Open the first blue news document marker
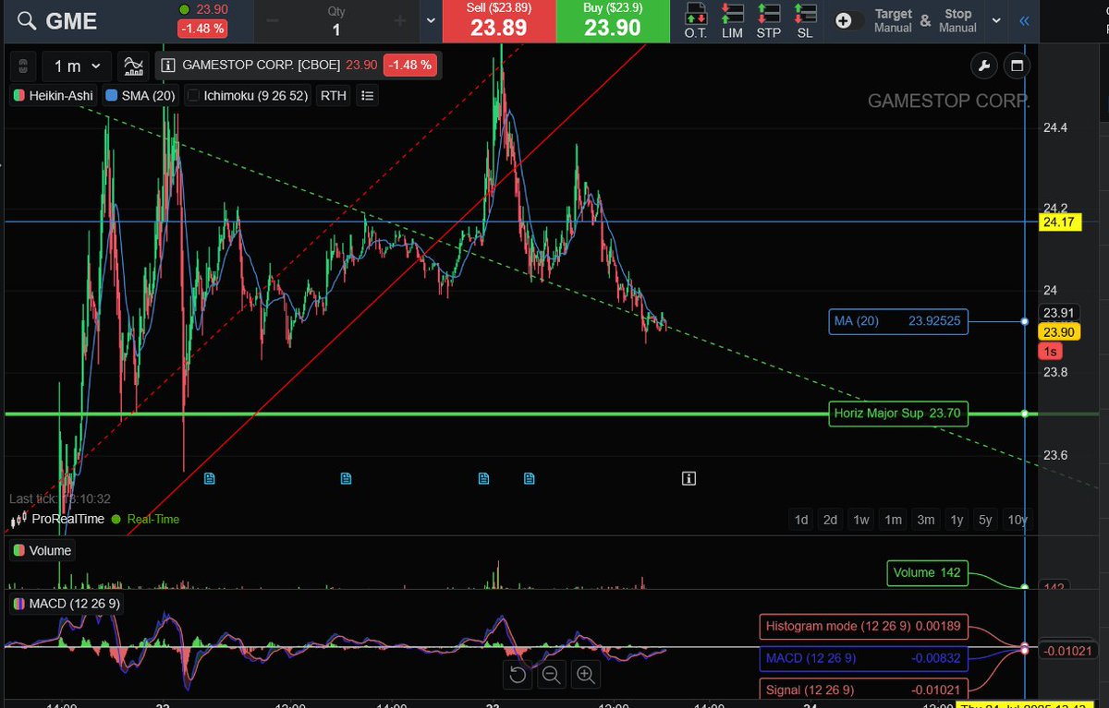Viewport: 1109px width, 708px height. (x=209, y=478)
